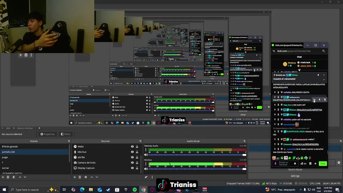Open OBS Settings button
The height and width of the screenshot is (193, 343).
coord(295,176)
